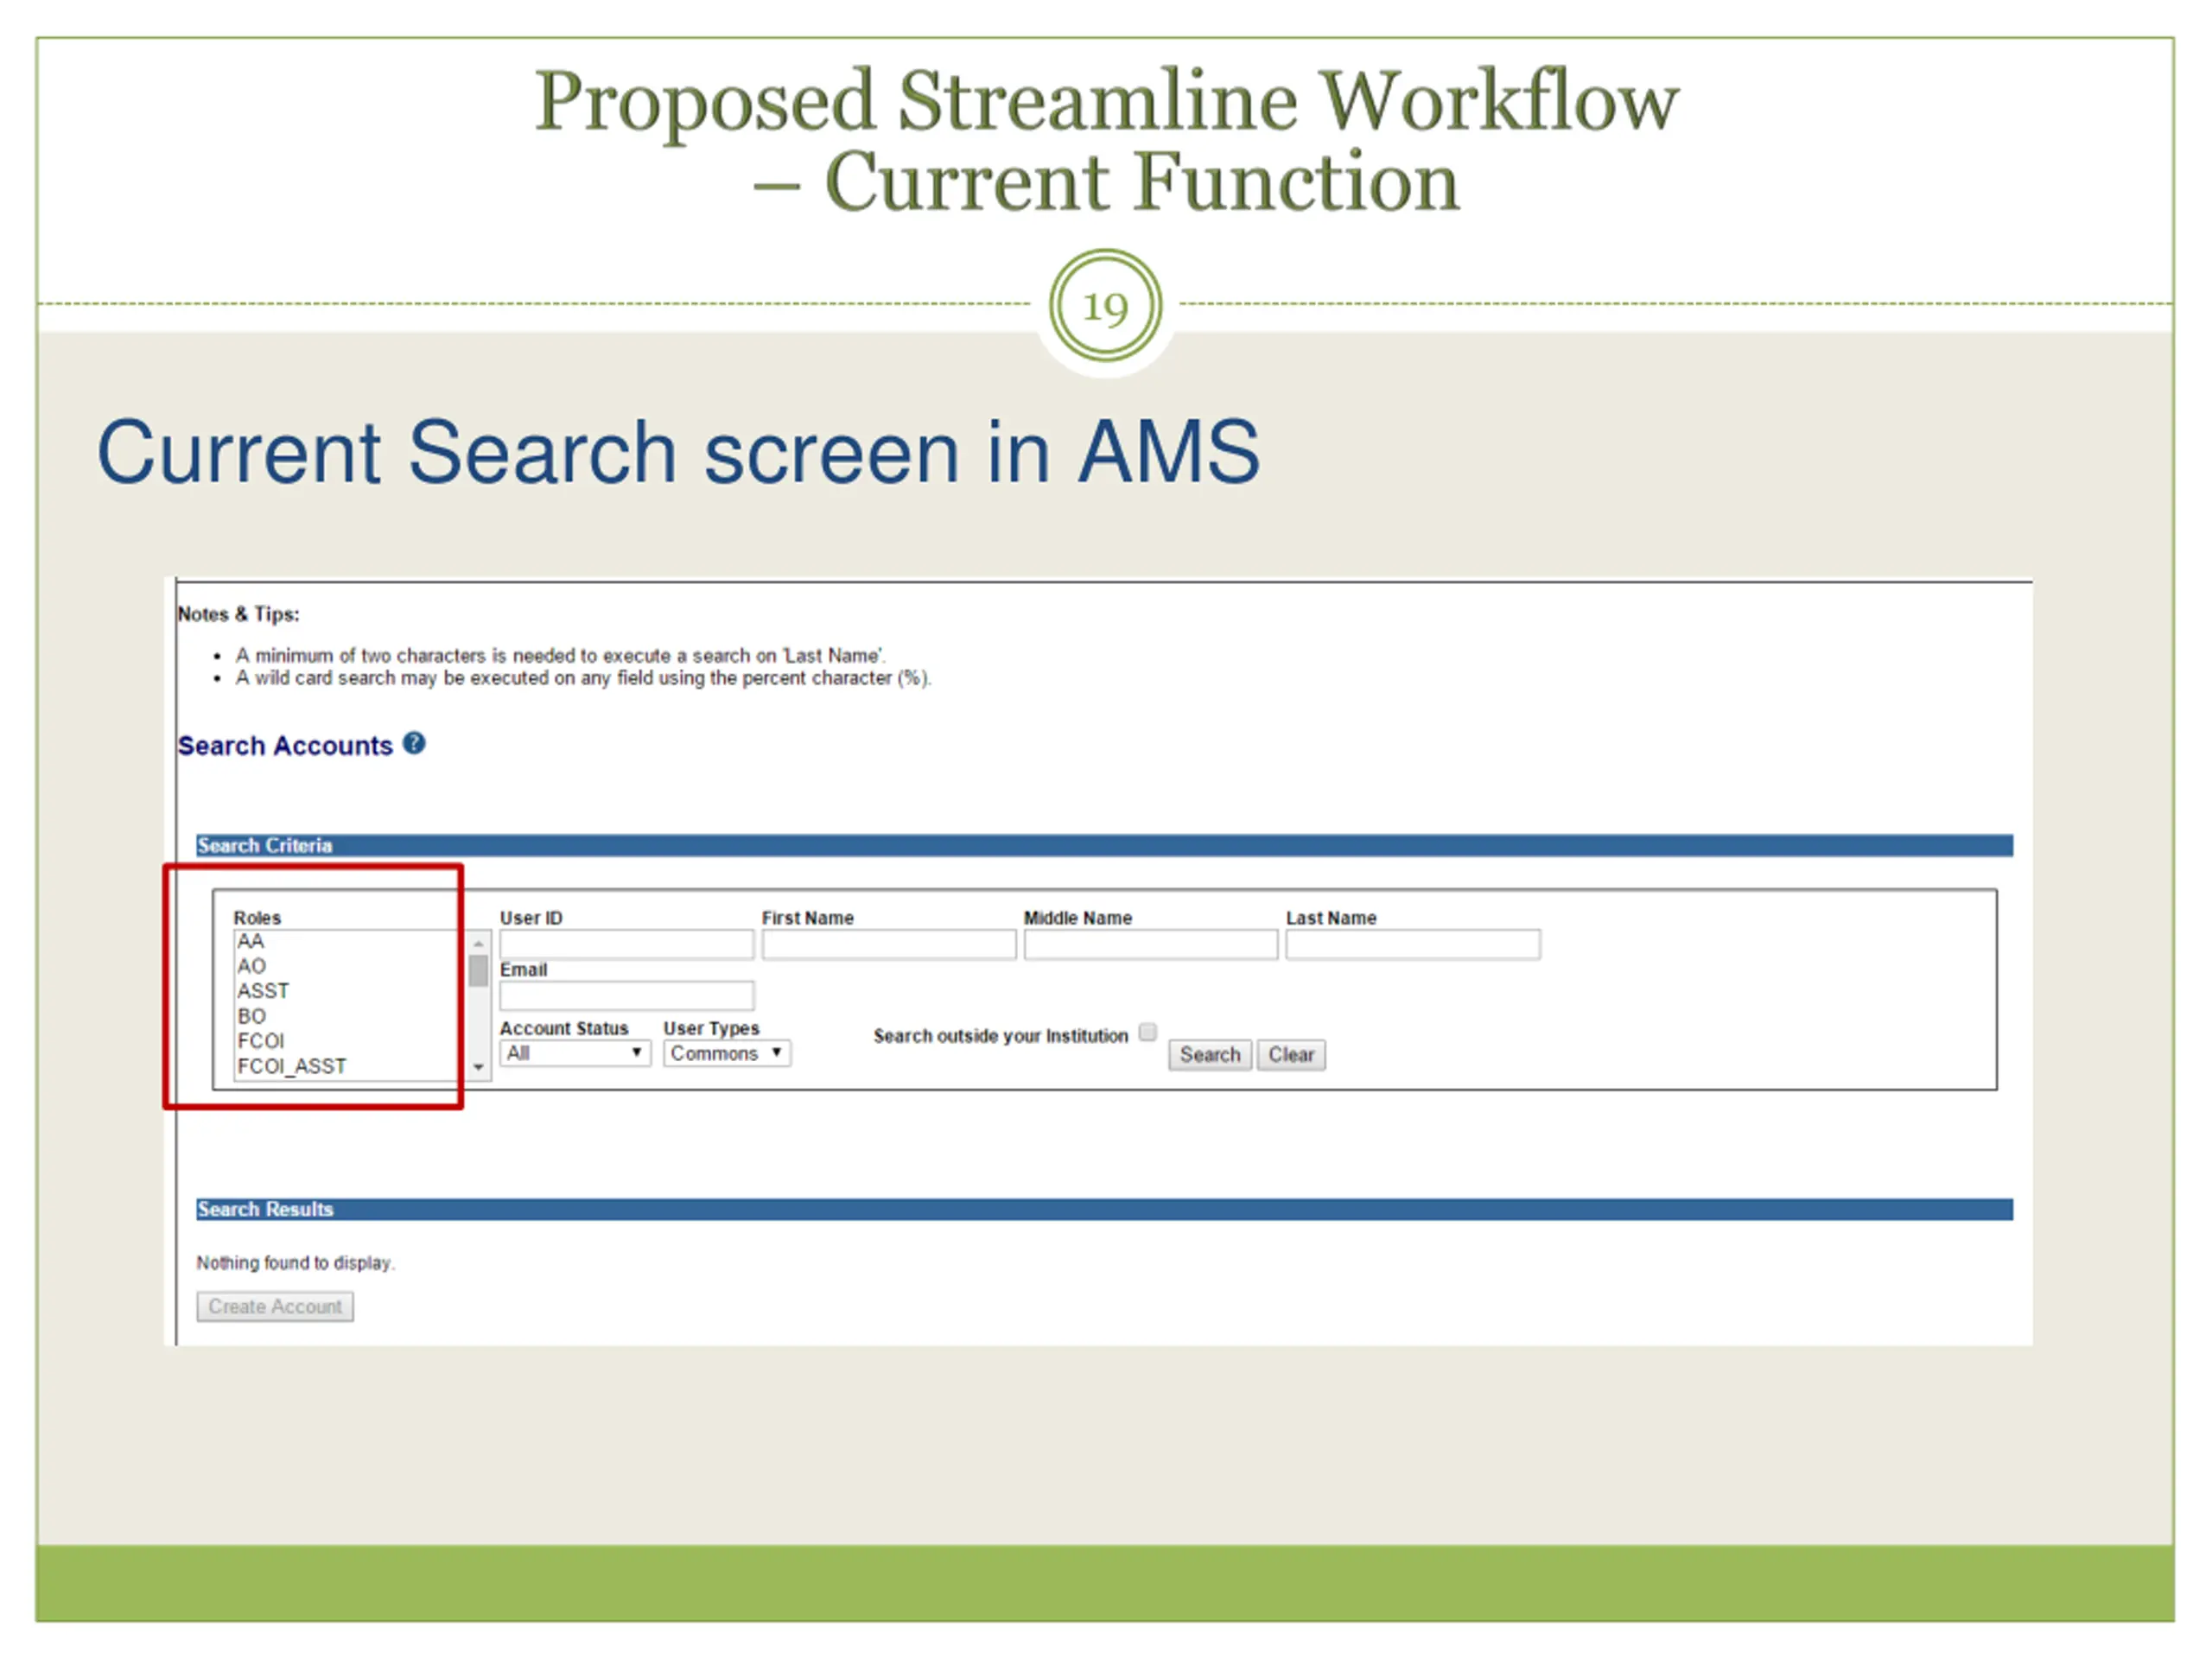Click the Roles list scroll-down arrow
2212x1659 pixels.
pyautogui.click(x=479, y=1068)
